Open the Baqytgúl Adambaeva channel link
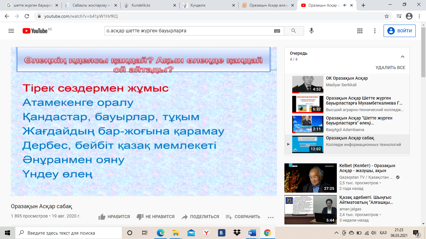Viewport: 426px width, 239px height. pos(345,129)
